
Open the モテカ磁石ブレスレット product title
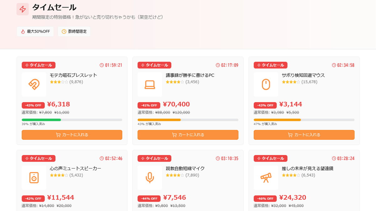pyautogui.click(x=74, y=75)
